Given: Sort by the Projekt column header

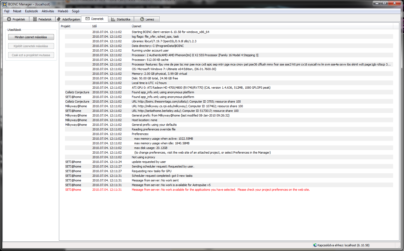Looking at the screenshot, I should pos(75,26).
